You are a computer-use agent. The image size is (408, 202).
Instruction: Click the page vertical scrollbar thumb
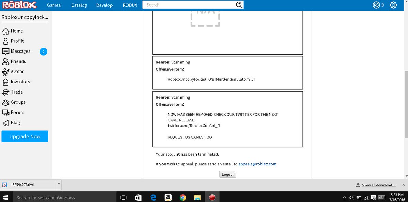pos(406,104)
